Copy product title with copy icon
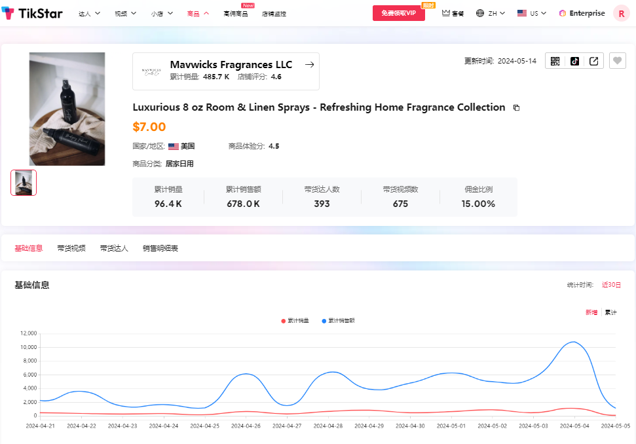This screenshot has height=444, width=636. [516, 108]
